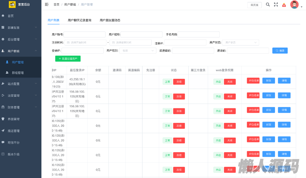Click the gear icon beside 后台管理
Screen dimensions: 306x178
pyautogui.click(x=3, y=39)
